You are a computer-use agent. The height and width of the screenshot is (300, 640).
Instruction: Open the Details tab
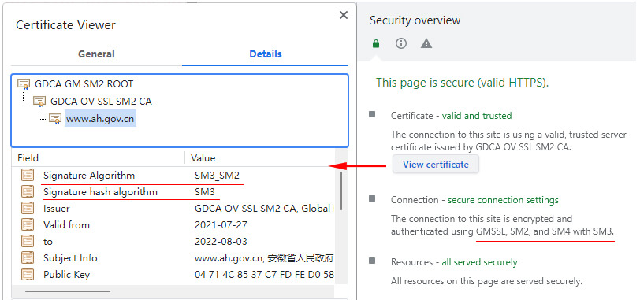coord(266,54)
